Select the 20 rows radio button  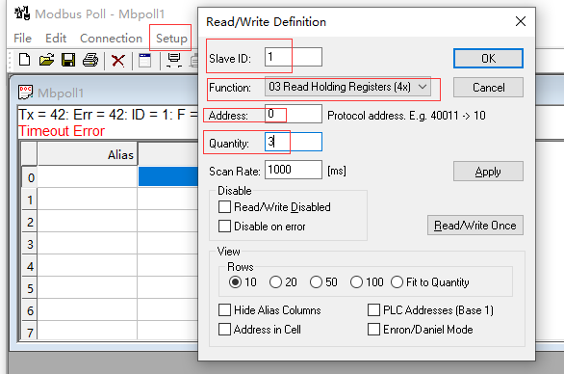(275, 281)
